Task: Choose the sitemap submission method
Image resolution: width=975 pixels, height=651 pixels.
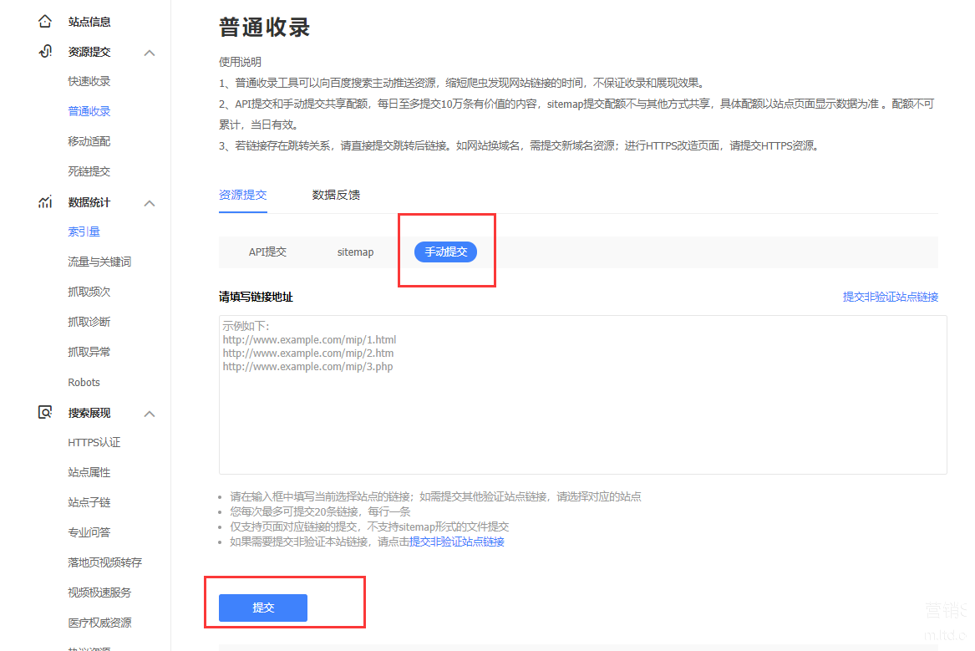Action: [355, 252]
